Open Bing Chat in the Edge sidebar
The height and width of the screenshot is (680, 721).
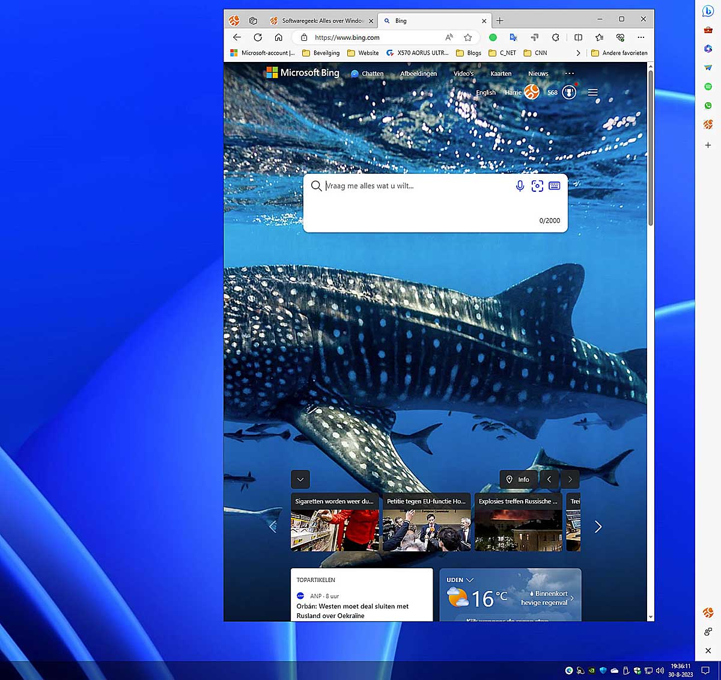(x=708, y=11)
